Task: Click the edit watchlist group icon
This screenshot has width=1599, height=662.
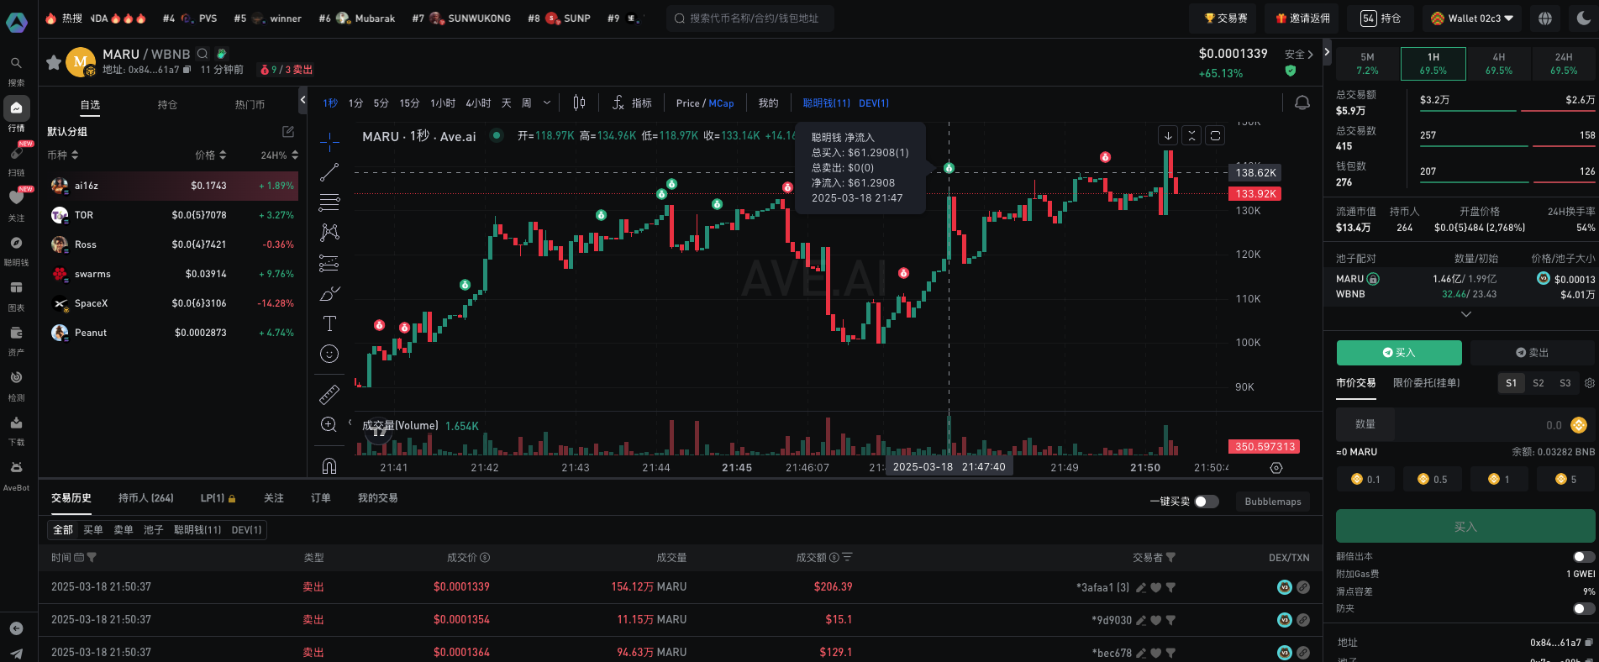Action: pos(288,132)
